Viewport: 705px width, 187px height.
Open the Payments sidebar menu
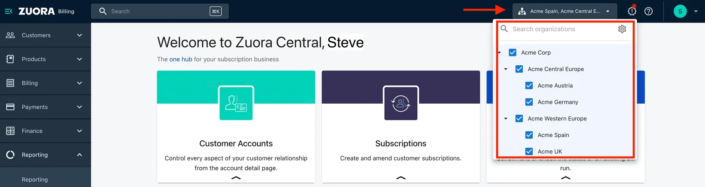pyautogui.click(x=45, y=107)
